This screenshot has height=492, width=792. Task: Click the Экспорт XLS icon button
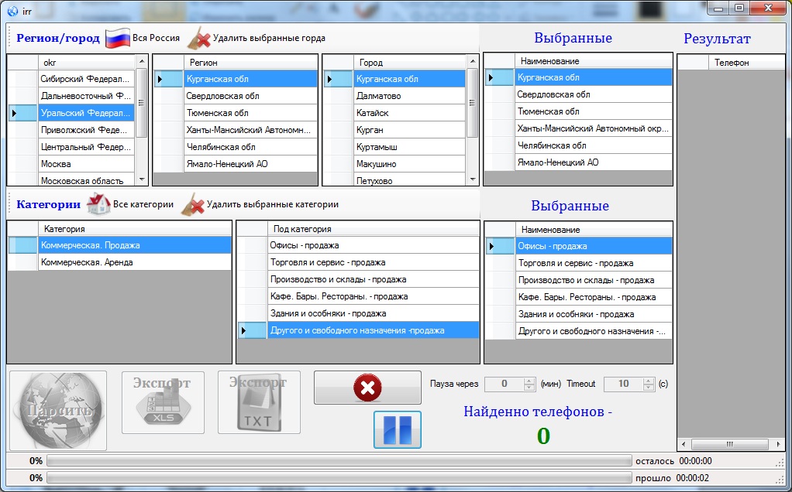pyautogui.click(x=163, y=402)
